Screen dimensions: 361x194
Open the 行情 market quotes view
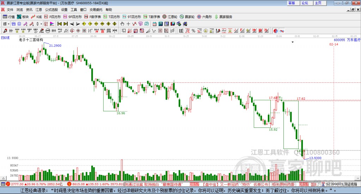tap(8, 17)
